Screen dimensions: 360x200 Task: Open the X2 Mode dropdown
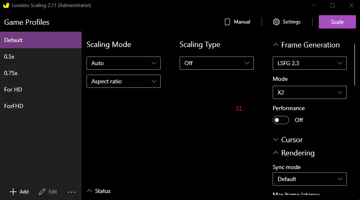click(309, 92)
